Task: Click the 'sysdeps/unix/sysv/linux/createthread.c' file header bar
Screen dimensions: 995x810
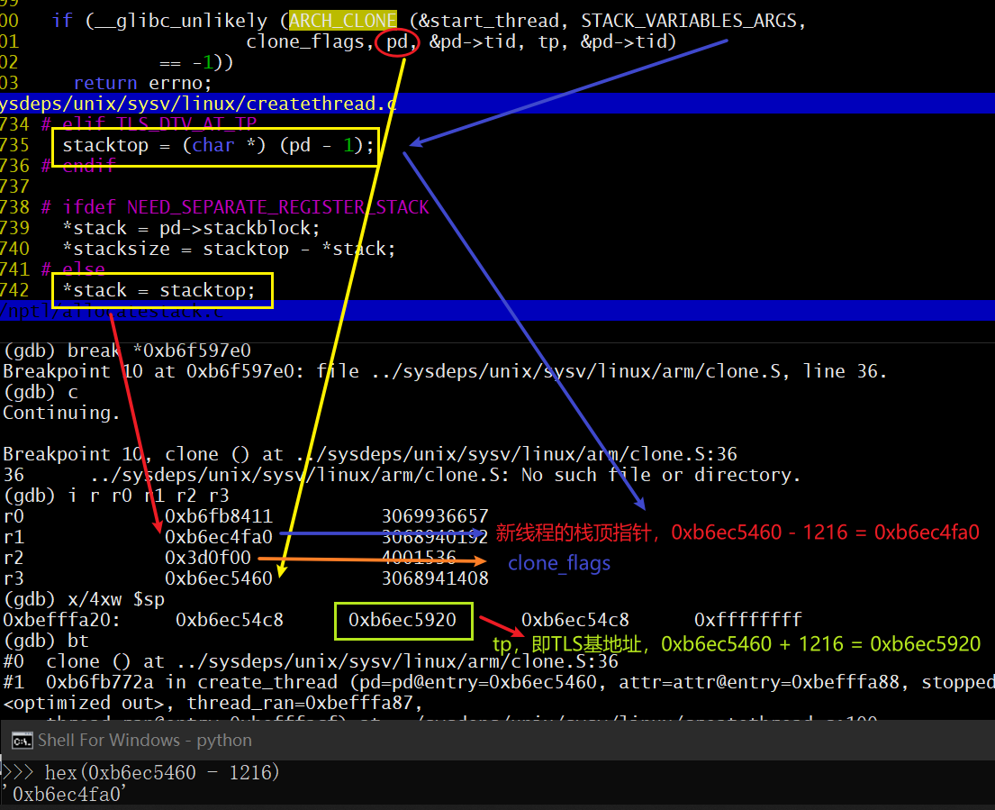Action: [497, 104]
